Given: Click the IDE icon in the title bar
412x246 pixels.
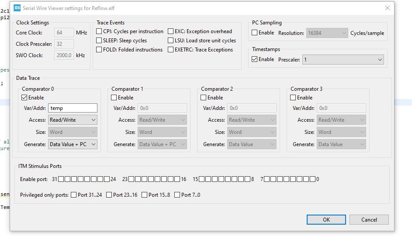Looking at the screenshot, I should [x=17, y=8].
